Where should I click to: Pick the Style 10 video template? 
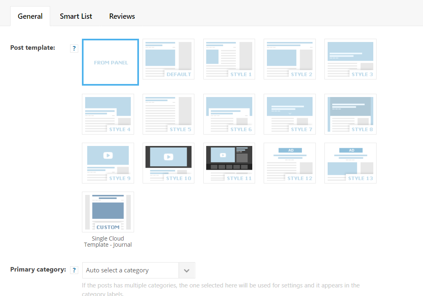168,163
